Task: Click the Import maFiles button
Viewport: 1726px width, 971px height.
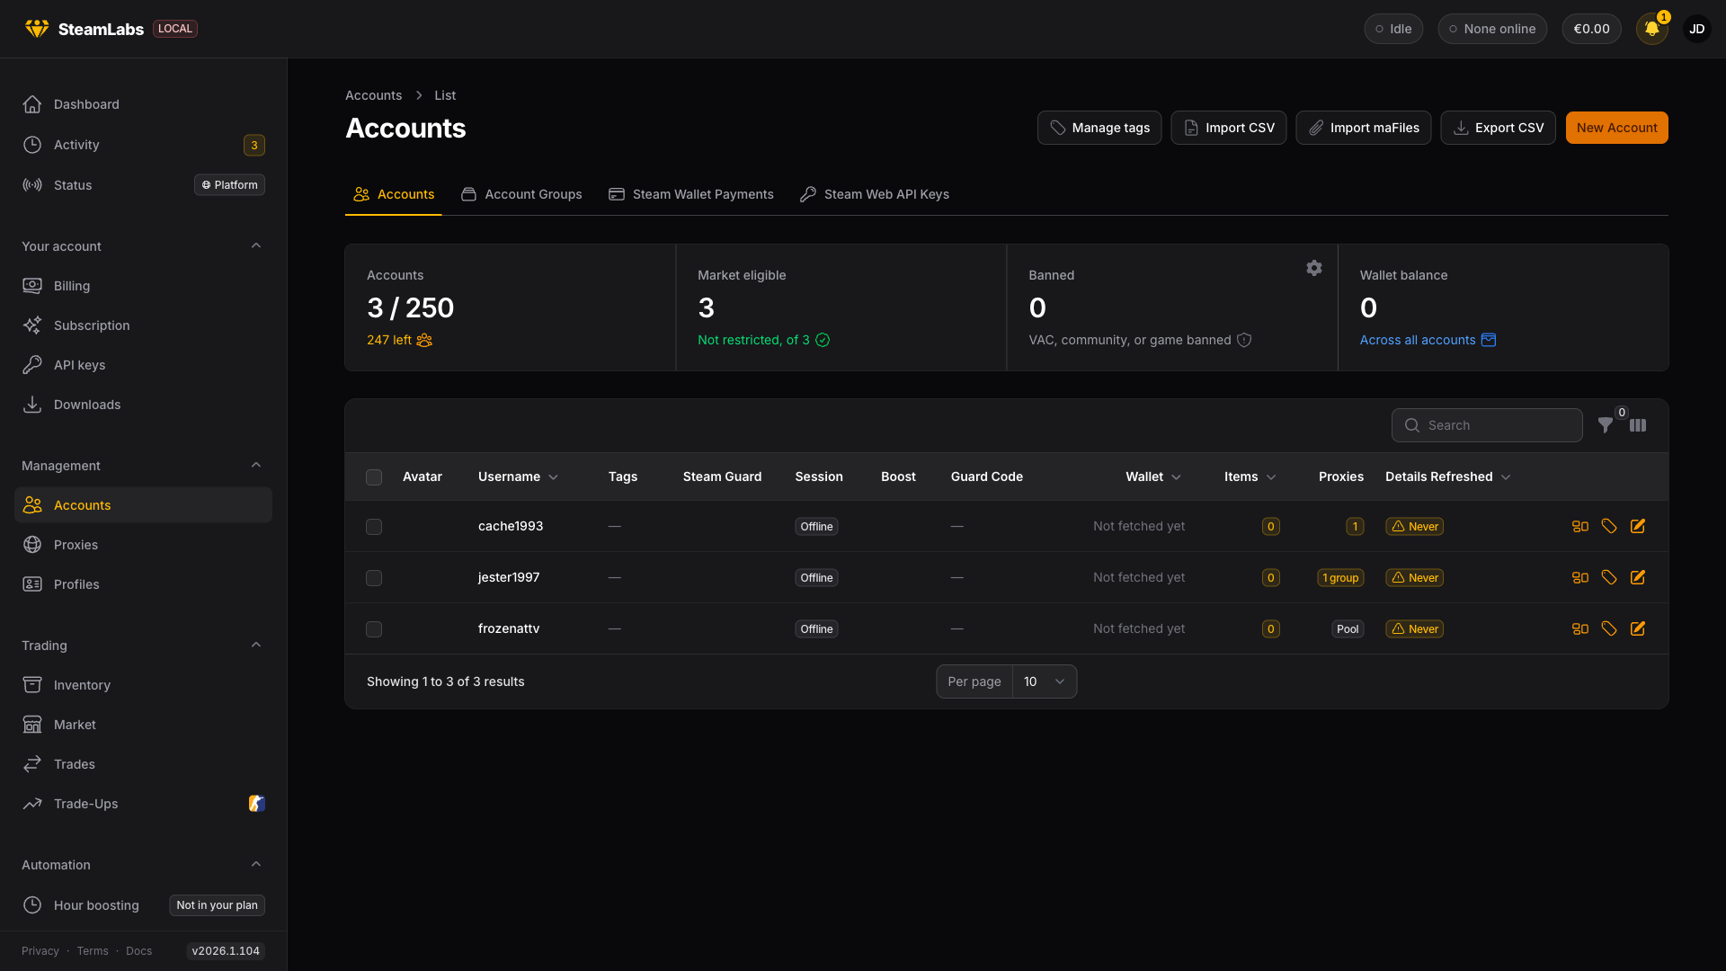Action: click(1364, 128)
